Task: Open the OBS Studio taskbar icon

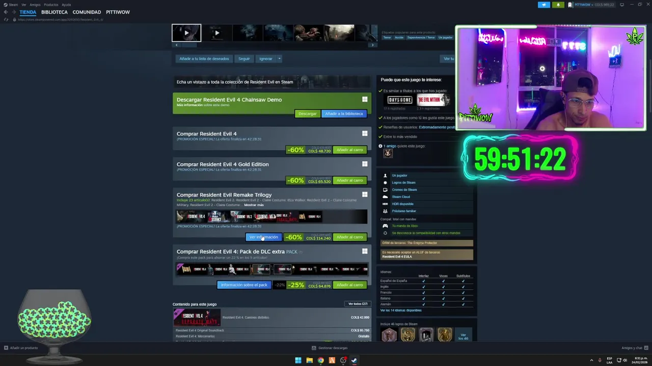Action: point(343,360)
